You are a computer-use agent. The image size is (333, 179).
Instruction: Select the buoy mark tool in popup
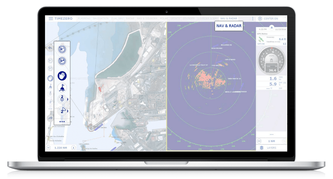pyautogui.click(x=62, y=88)
